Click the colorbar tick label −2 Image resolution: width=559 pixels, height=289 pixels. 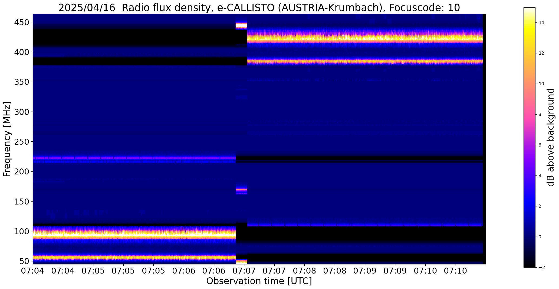pyautogui.click(x=541, y=268)
